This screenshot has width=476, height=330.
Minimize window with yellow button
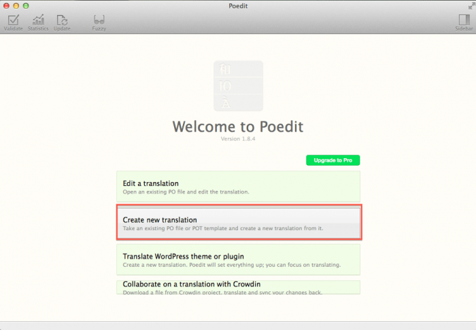pos(16,5)
